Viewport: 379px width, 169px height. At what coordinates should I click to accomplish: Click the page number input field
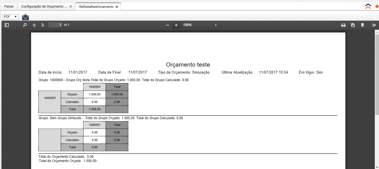click(55, 25)
